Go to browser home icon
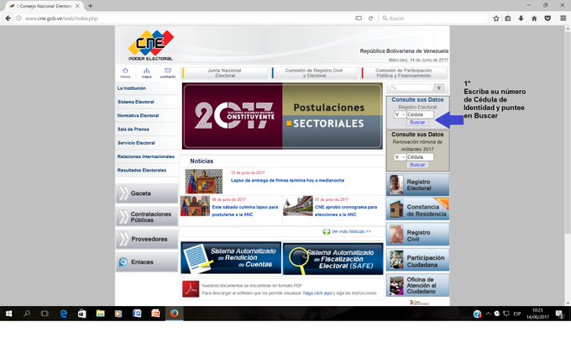Screen dimensions: 571x359 pos(534,18)
